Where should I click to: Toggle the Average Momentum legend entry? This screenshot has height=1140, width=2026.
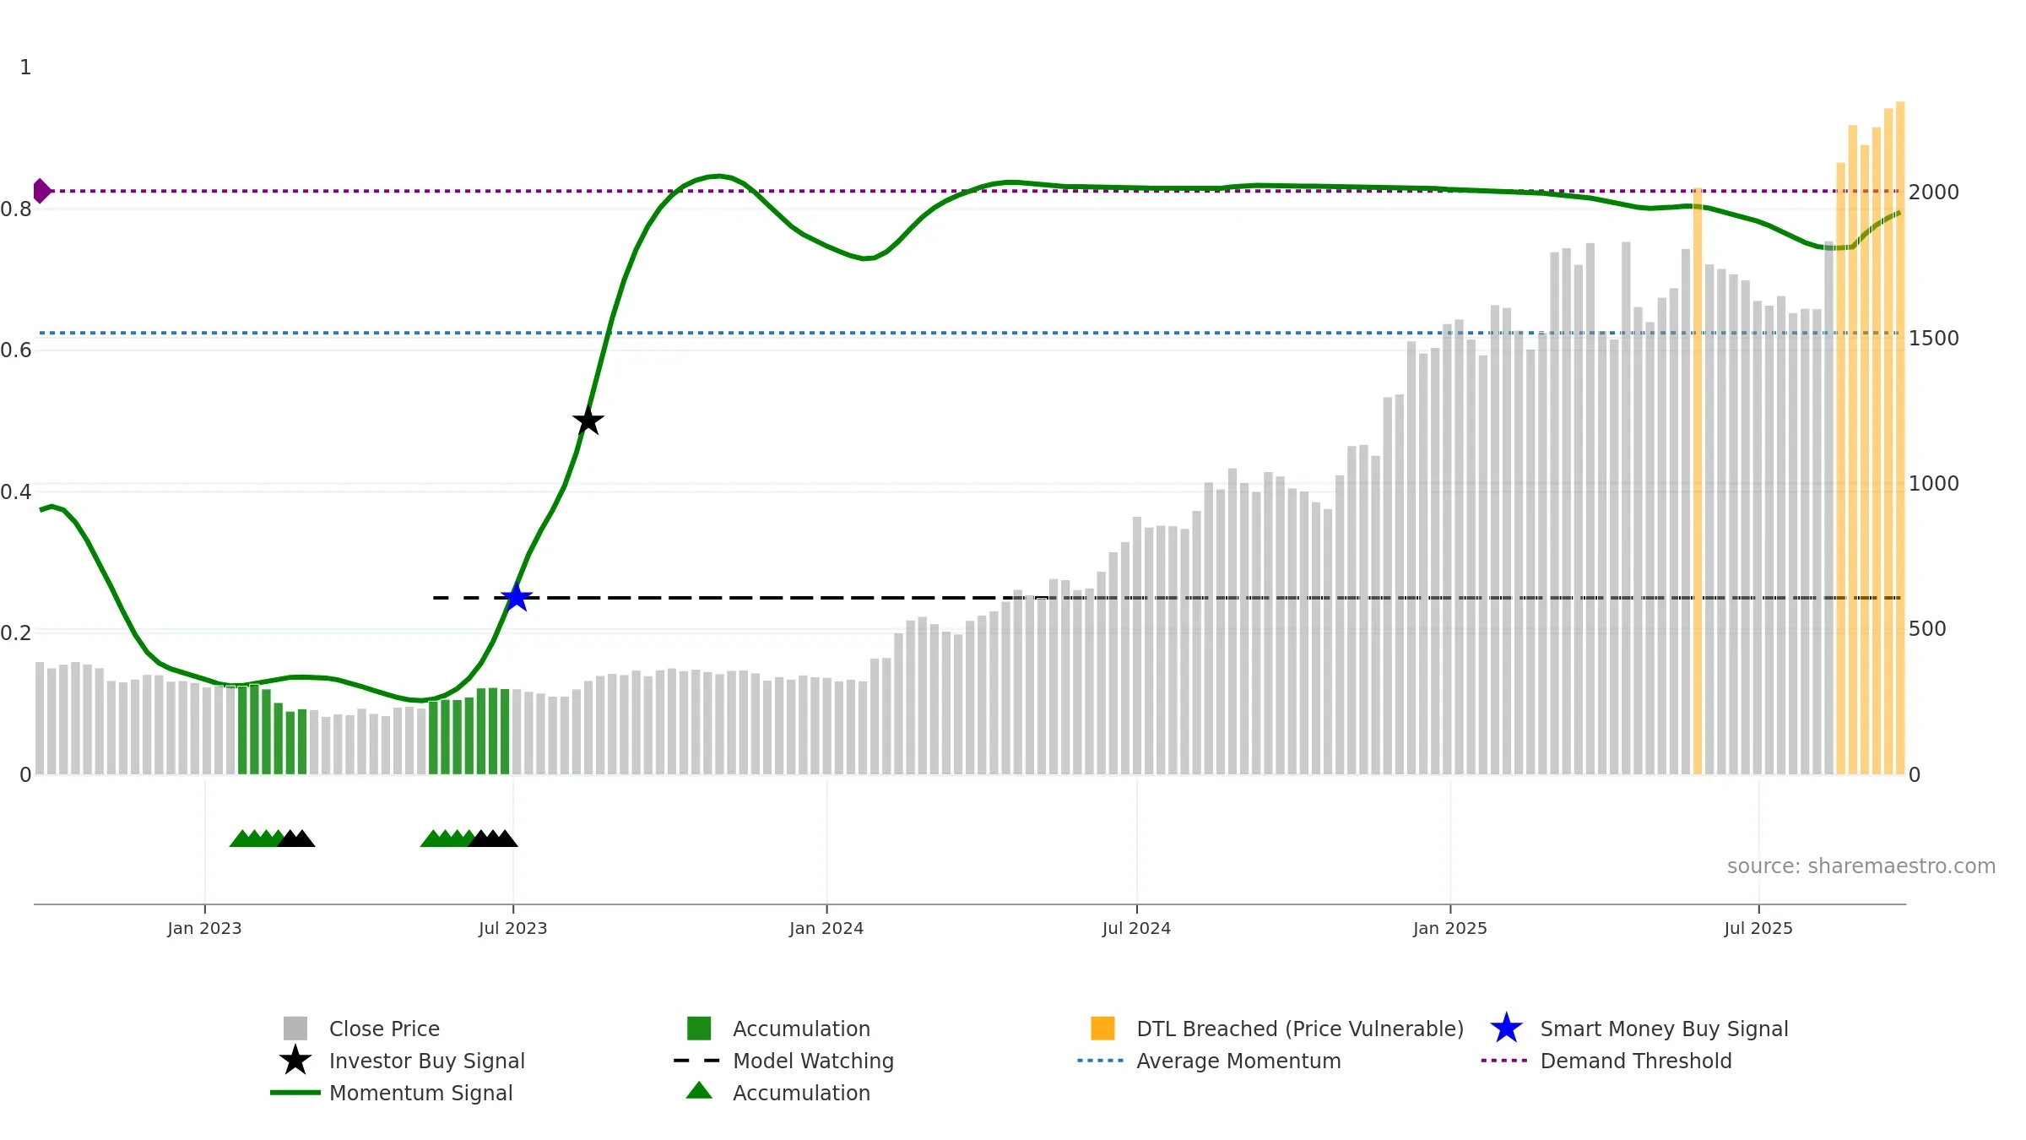click(1238, 1061)
